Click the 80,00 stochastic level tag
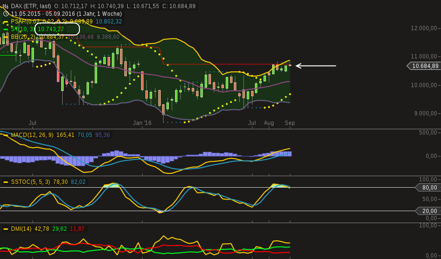 click(428, 188)
